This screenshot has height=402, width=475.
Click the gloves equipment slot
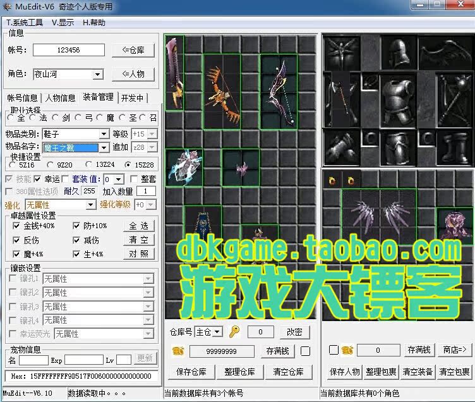341,148
